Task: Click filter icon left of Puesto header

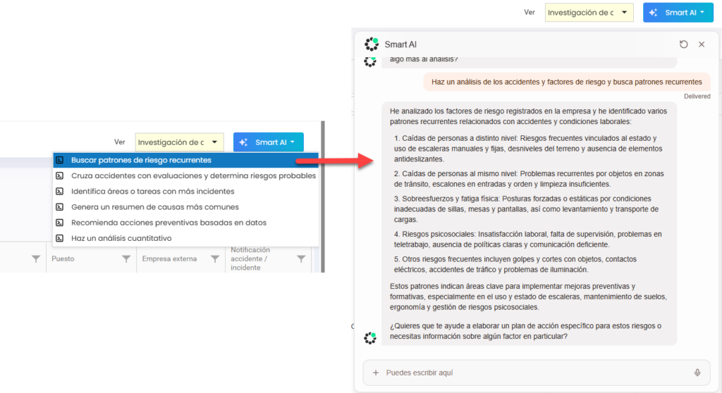Action: [x=36, y=259]
